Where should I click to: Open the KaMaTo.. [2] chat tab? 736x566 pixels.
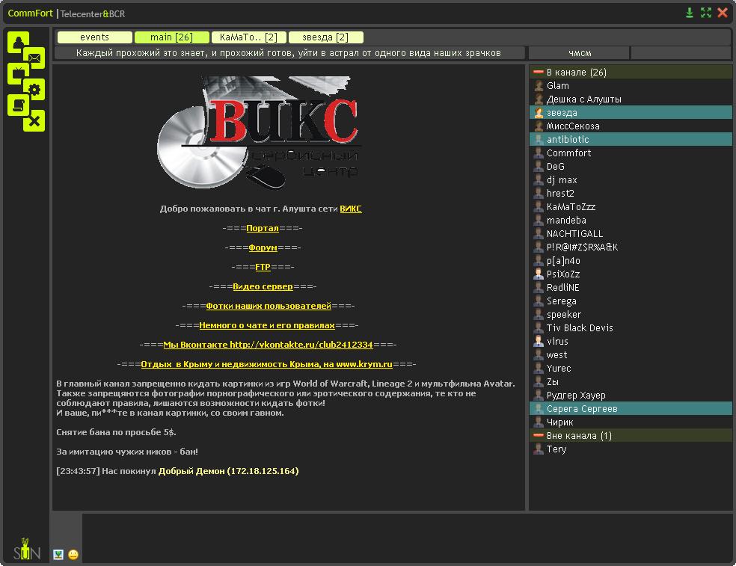click(x=248, y=37)
